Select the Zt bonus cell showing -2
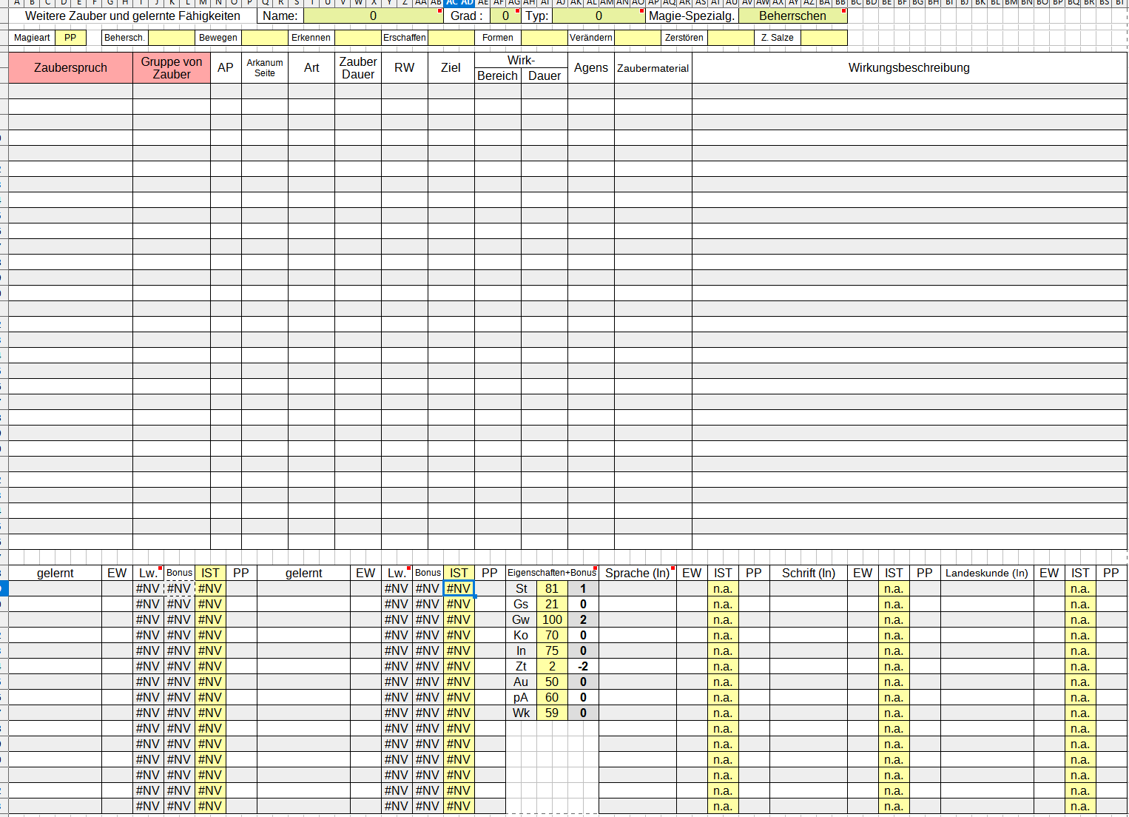 tap(583, 667)
